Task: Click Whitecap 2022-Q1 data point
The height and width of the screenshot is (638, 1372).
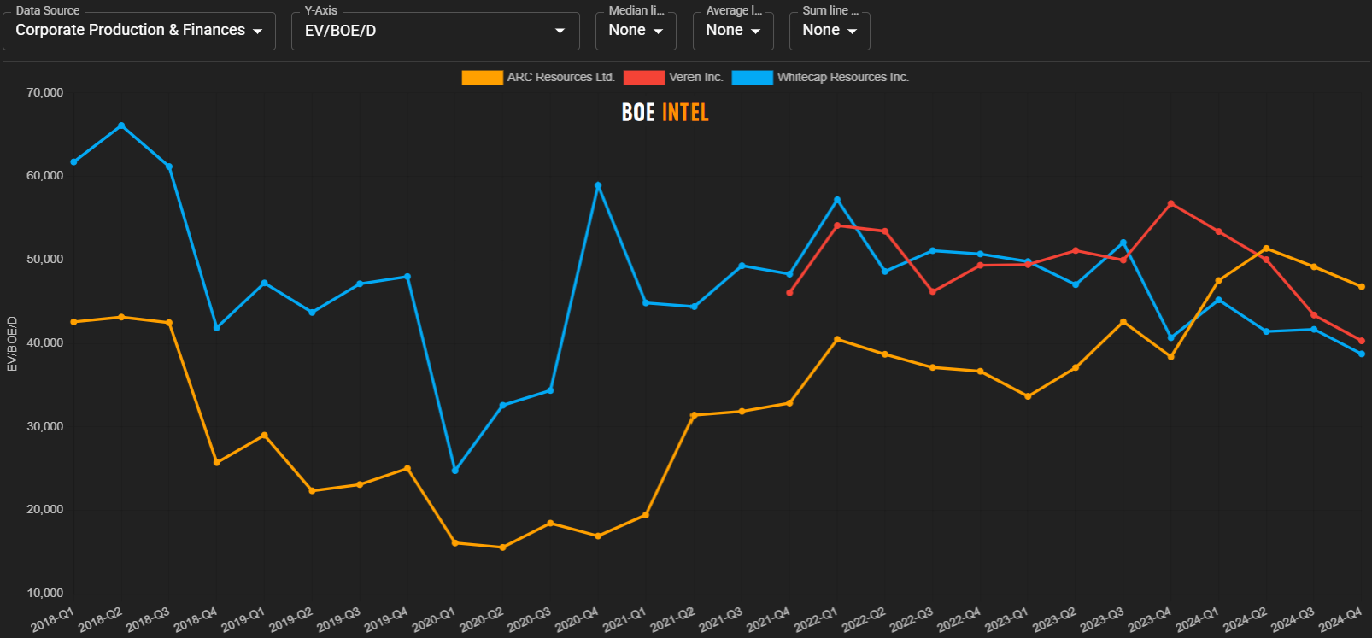Action: [x=837, y=200]
